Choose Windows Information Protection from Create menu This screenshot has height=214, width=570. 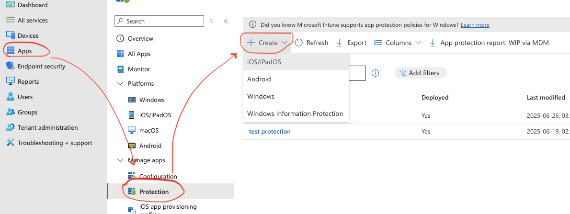[296, 113]
